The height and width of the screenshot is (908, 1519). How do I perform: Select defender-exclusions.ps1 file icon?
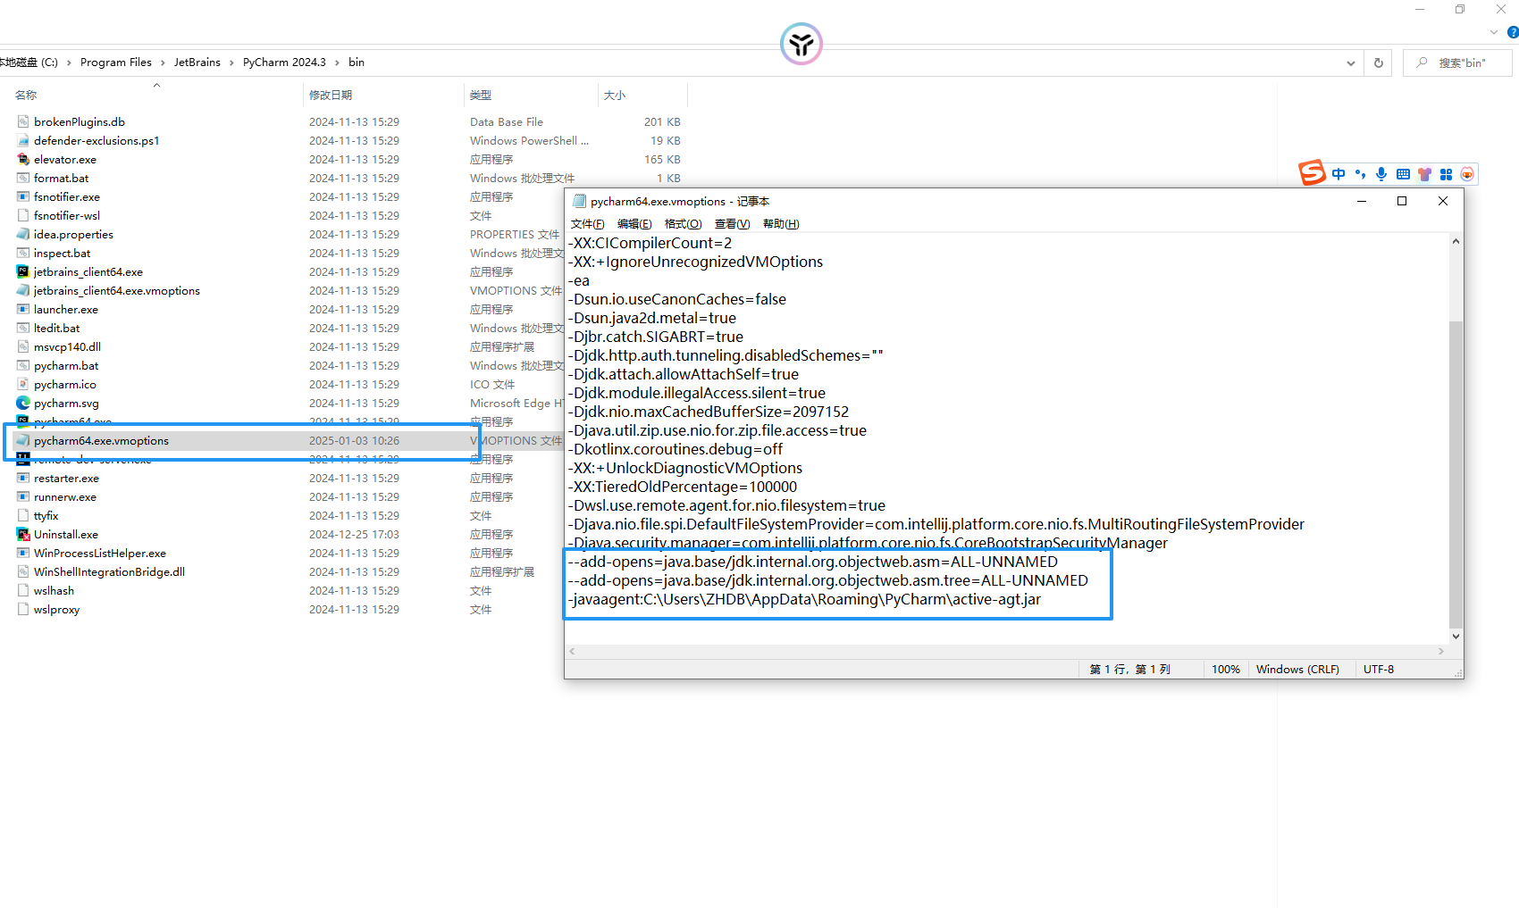(23, 140)
